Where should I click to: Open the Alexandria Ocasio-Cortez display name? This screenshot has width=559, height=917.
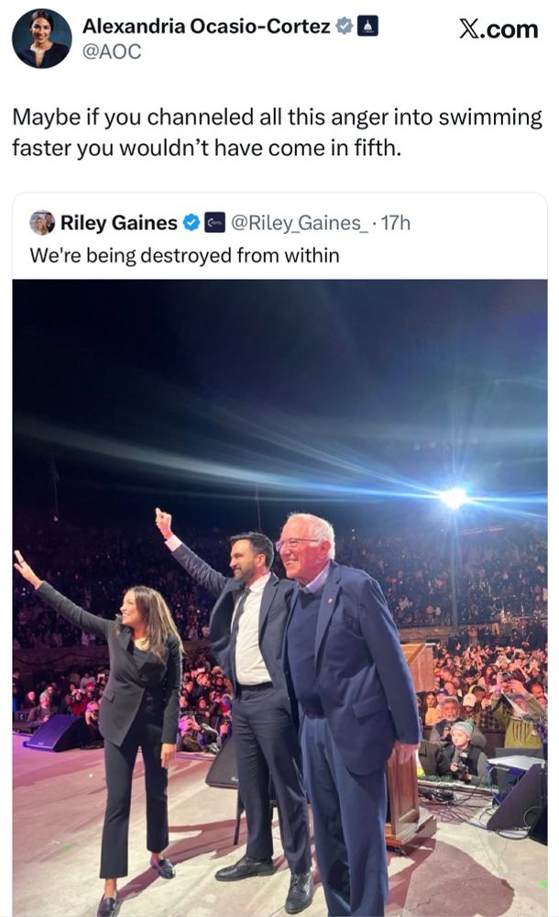206,28
